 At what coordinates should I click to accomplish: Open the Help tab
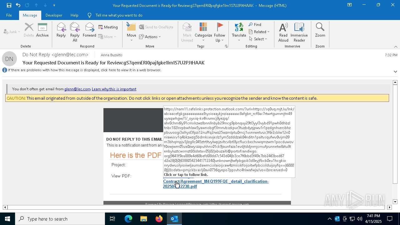tap(74, 15)
